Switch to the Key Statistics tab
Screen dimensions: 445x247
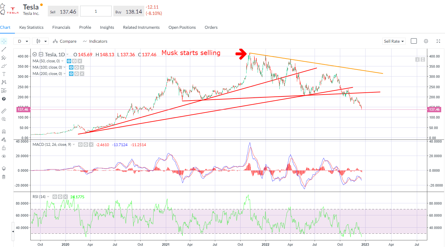coord(31,28)
